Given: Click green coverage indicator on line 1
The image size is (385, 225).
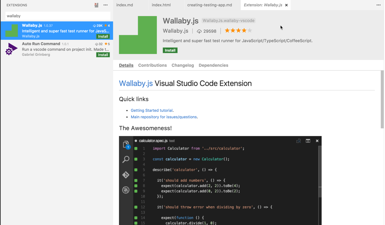Looking at the screenshot, I should coord(136,149).
